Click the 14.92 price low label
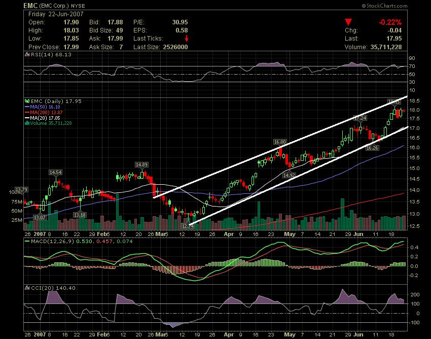The width and height of the screenshot is (431, 339). point(289,175)
